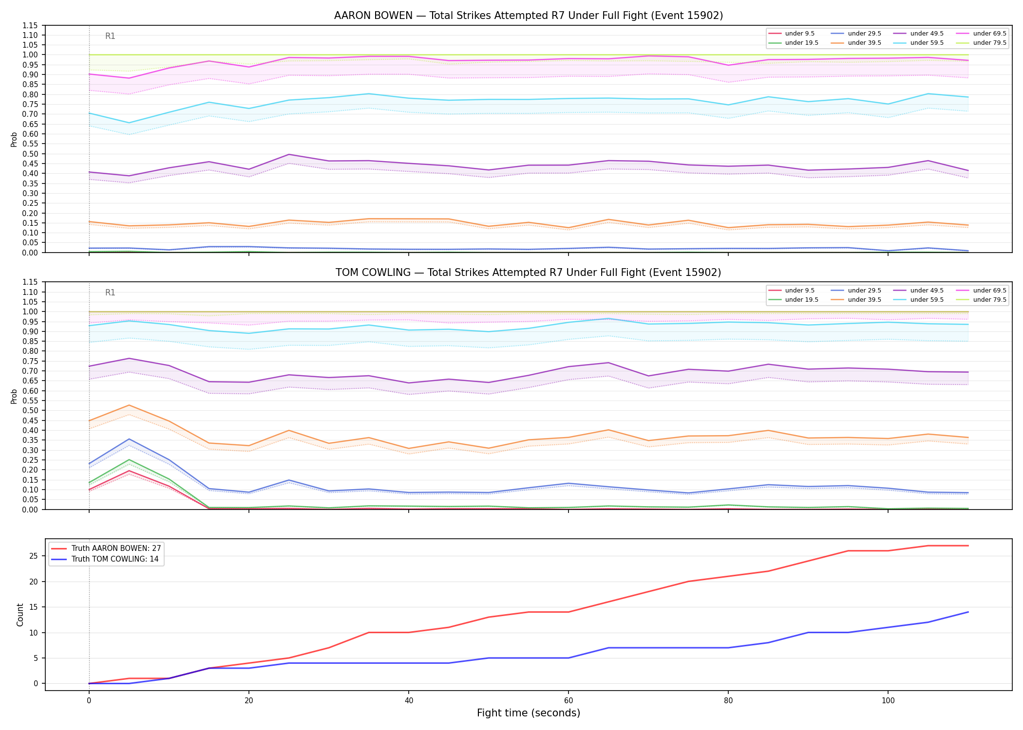Click 'under 19.5' in the Aaron Bowen legend
This screenshot has height=730, width=1023.
point(801,43)
